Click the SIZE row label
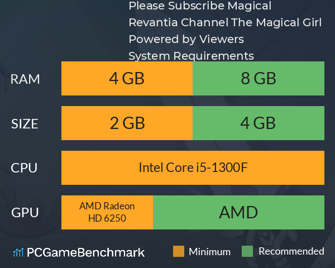Image resolution: width=335 pixels, height=268 pixels. pyautogui.click(x=25, y=124)
